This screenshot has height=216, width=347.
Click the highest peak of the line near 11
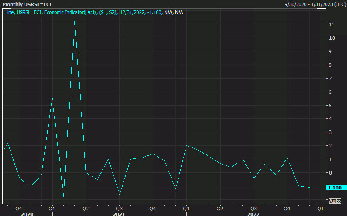coord(75,21)
